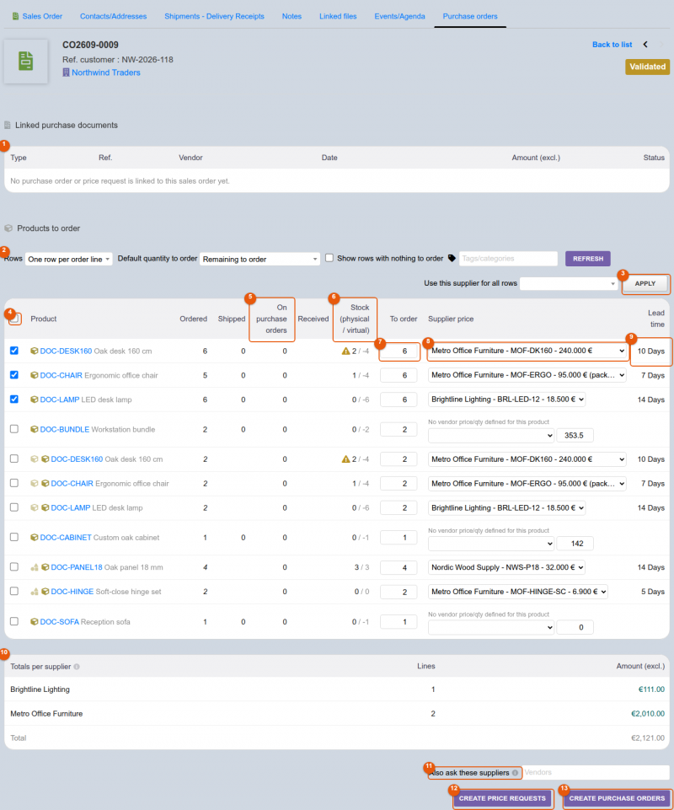Viewport: 674px width, 810px height.
Task: Click the building icon before Northwind Traders
Action: click(66, 72)
